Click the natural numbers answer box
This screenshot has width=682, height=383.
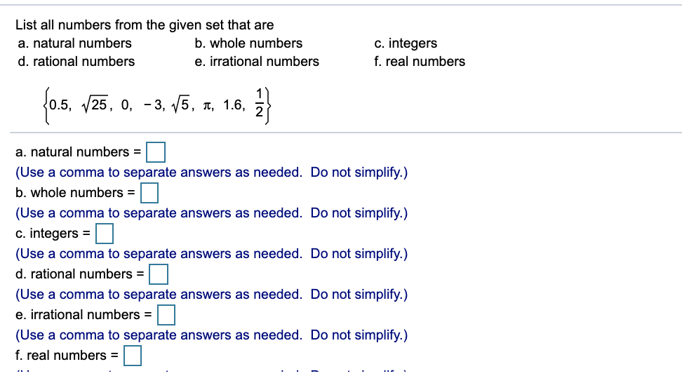click(156, 152)
